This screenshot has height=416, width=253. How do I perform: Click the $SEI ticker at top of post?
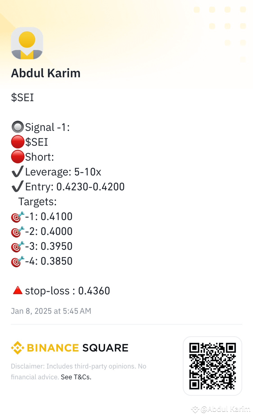click(22, 98)
